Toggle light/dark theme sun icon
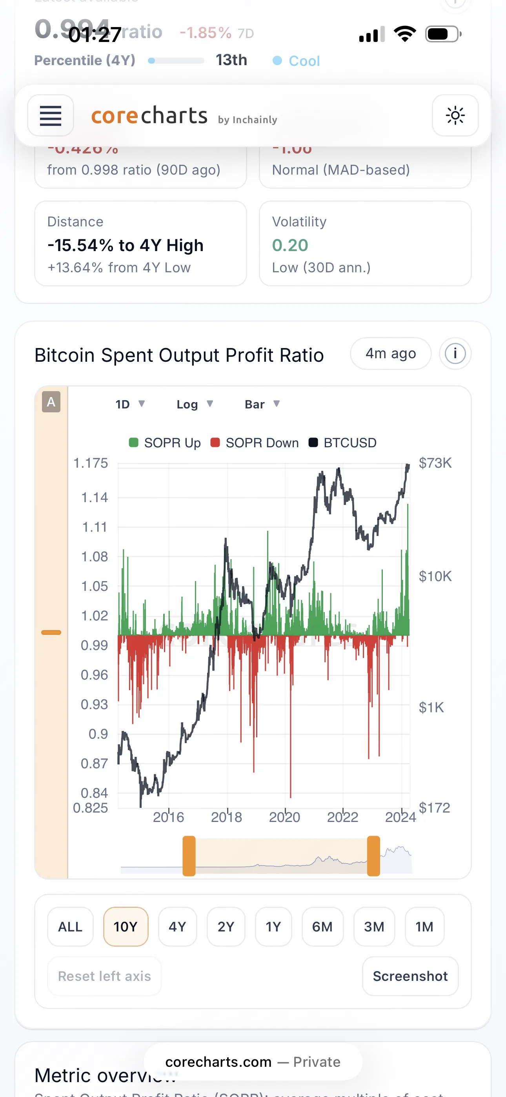Image resolution: width=506 pixels, height=1097 pixels. click(x=455, y=115)
